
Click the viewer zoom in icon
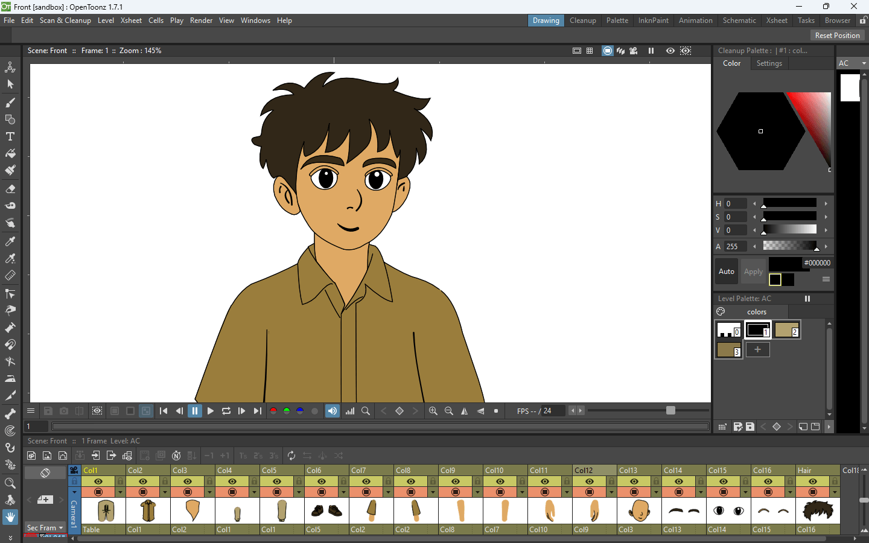point(433,411)
